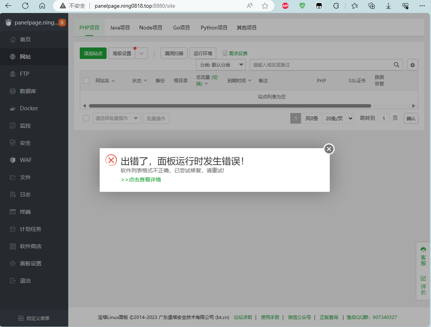
Task: Open the green shield extension icon
Action: 302,6
